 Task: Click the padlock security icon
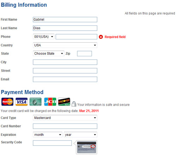coord(74,104)
